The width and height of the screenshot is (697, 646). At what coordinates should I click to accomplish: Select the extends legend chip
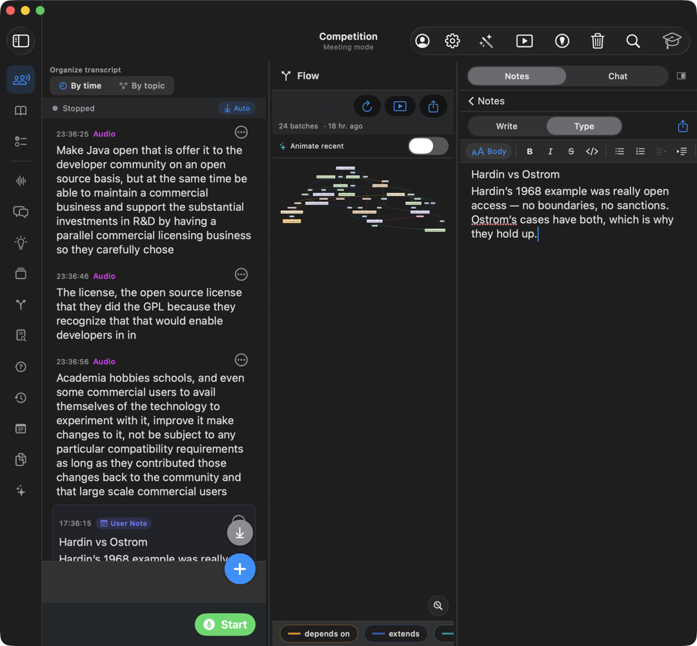point(396,634)
